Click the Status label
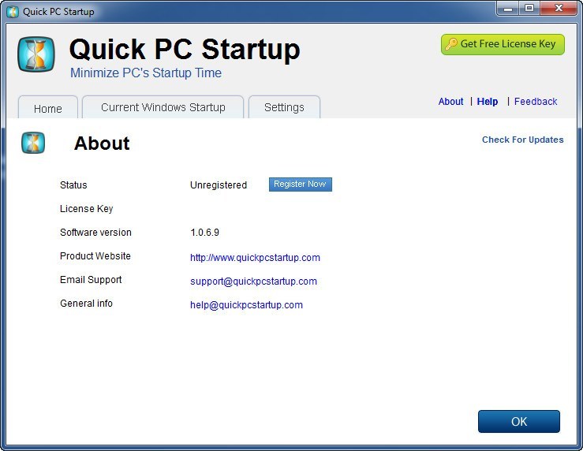 pos(73,185)
